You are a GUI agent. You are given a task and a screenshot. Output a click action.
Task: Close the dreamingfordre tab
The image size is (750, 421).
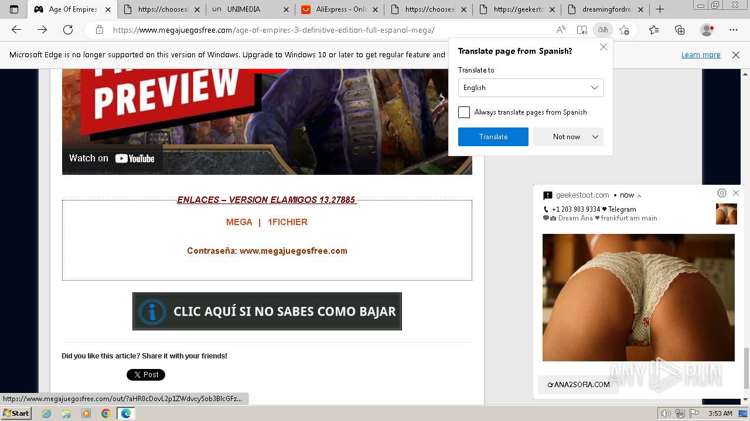(640, 9)
